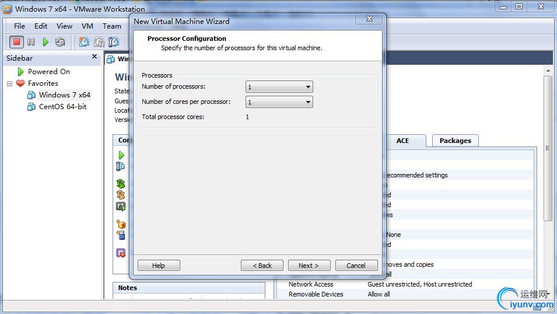This screenshot has width=557, height=314.
Task: Open the View menu
Action: click(x=64, y=26)
